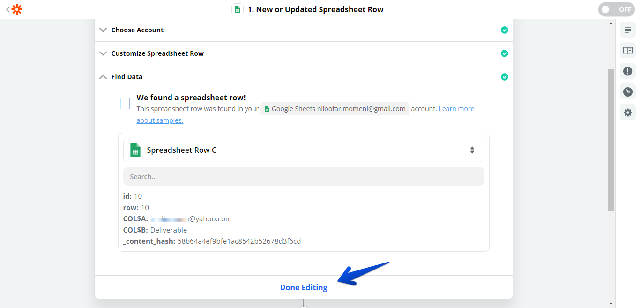Open the alerts exclamation icon in sidebar

[x=628, y=71]
